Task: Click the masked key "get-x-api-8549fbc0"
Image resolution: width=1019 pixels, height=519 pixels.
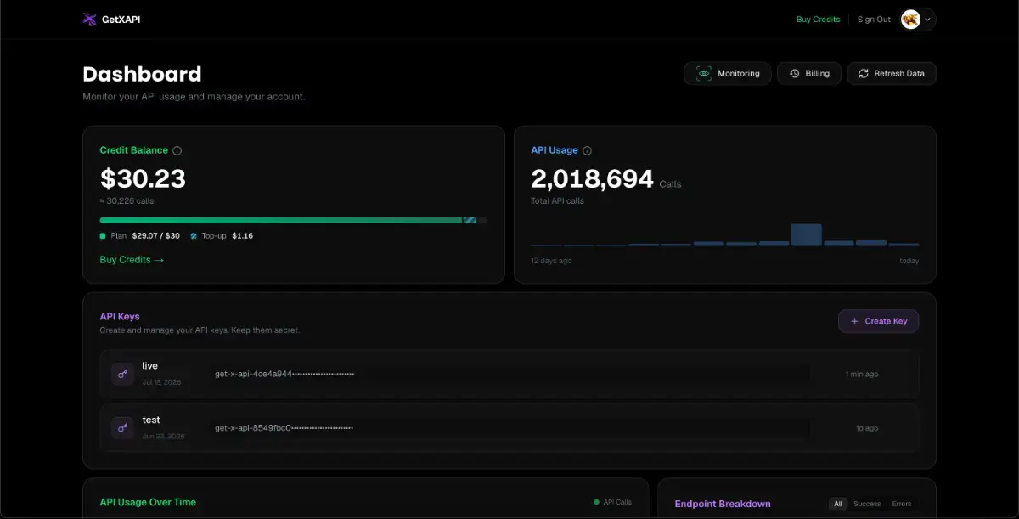Action: coord(284,427)
